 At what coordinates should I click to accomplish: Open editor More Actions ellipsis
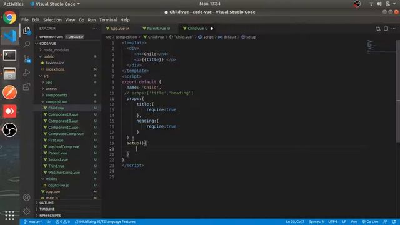point(394,29)
